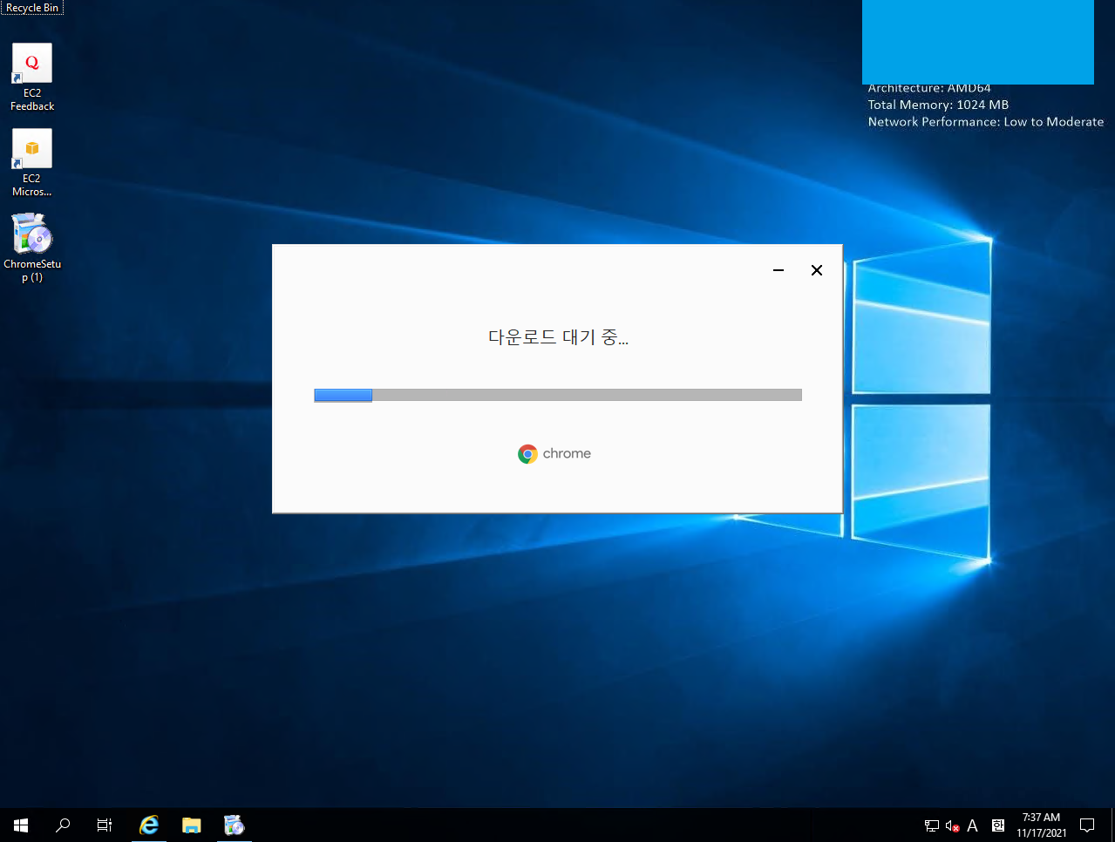
Task: Select the EC2 Microsoft shortcut on desktop
Action: [32, 163]
